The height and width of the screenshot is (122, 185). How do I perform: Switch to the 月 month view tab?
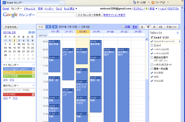pyautogui.click(x=154, y=27)
